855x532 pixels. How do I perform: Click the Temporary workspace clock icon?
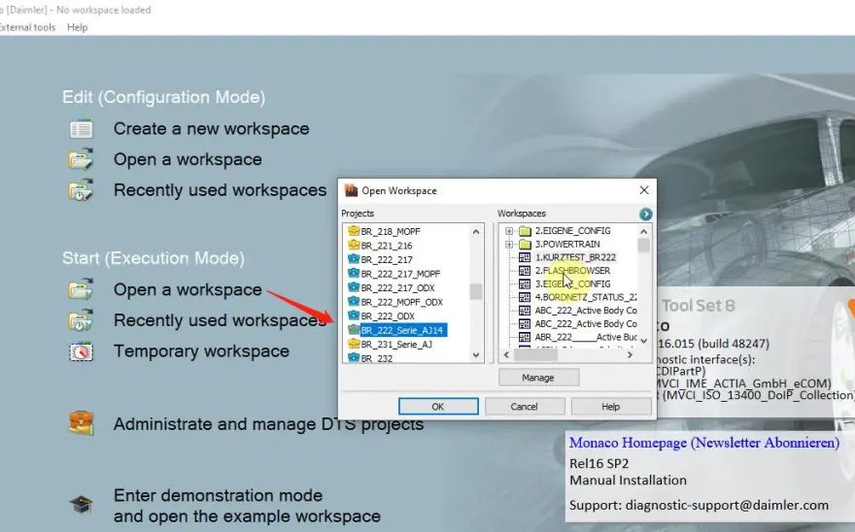[82, 351]
